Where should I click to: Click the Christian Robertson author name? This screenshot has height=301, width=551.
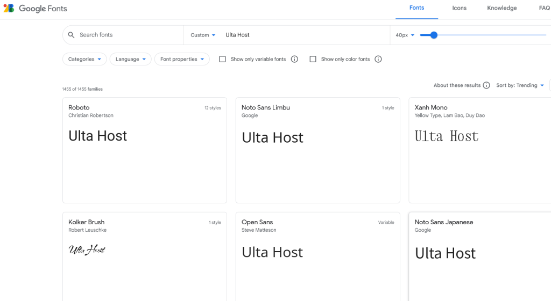click(90, 116)
